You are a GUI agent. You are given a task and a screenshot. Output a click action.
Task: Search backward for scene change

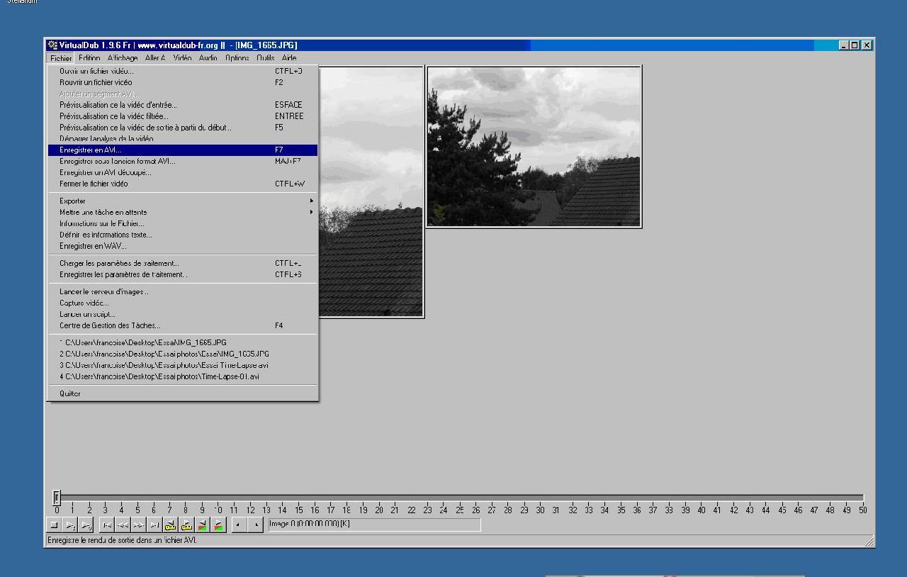(203, 525)
